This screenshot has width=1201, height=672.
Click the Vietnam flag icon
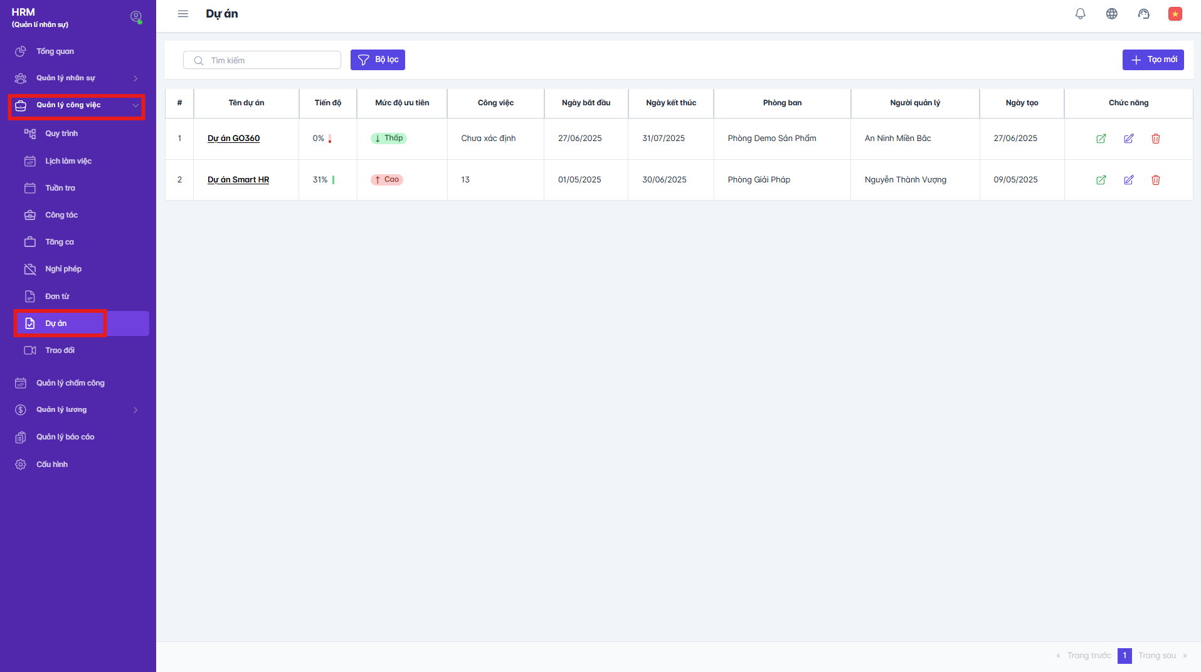click(x=1175, y=14)
